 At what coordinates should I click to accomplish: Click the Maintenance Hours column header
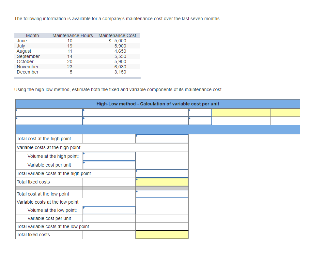point(72,35)
